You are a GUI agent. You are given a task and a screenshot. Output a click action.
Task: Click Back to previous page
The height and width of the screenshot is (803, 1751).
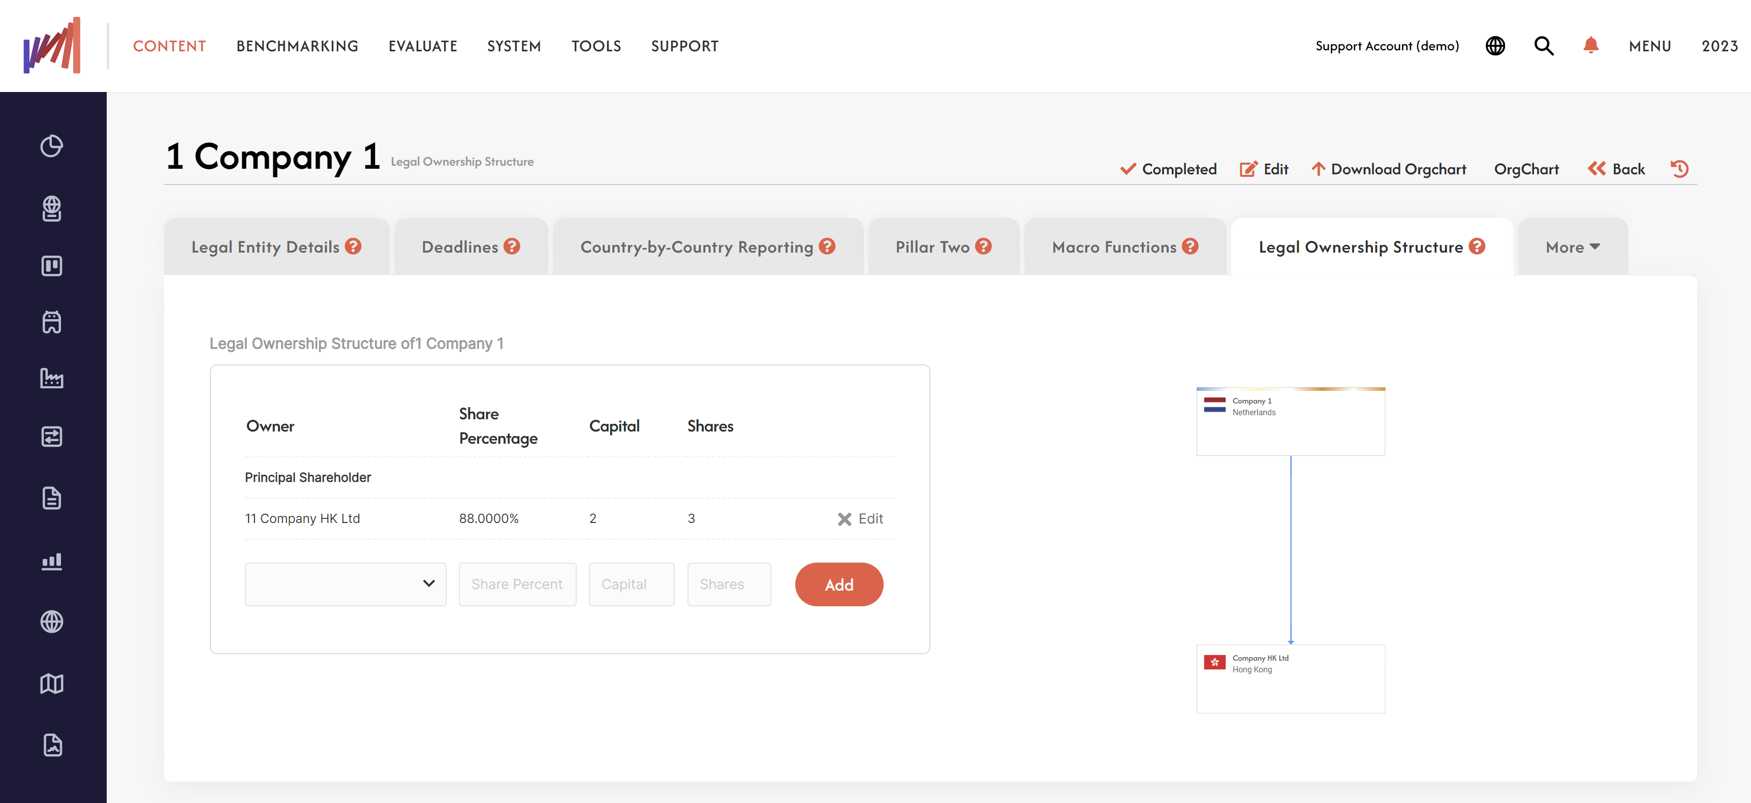(x=1617, y=168)
